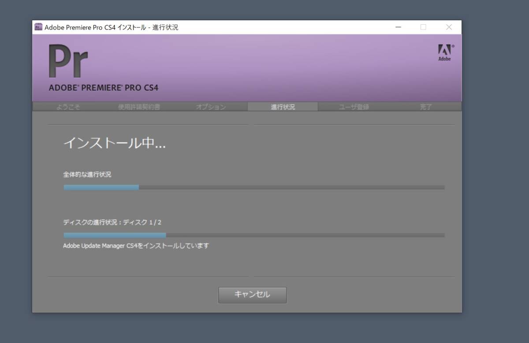
Task: Close the Premiere Pro CS4 installer window
Action: pyautogui.click(x=449, y=27)
